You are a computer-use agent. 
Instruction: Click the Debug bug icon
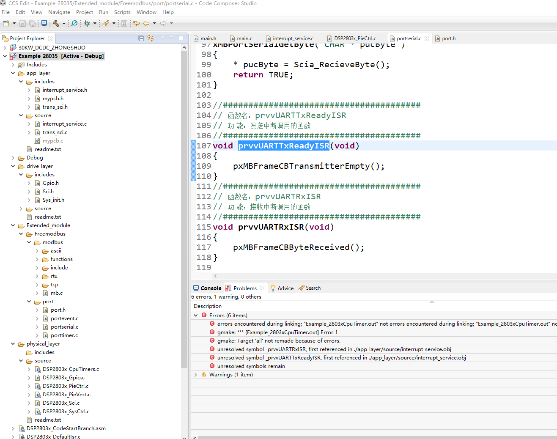point(87,23)
